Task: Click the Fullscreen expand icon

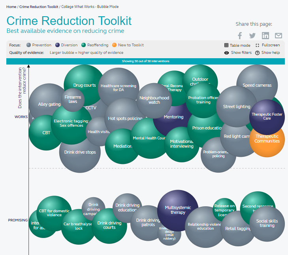Action: (x=257, y=45)
